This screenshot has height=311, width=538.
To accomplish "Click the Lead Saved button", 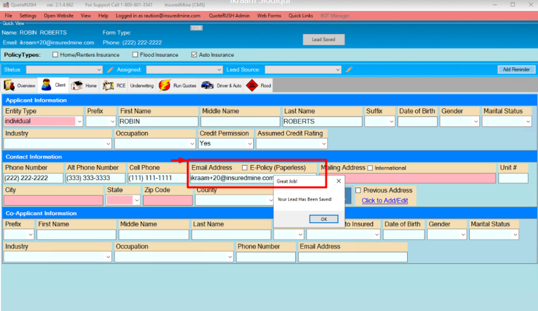I will (x=324, y=39).
